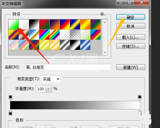This screenshot has height=128, width=160.
Task: Choose the gray neutral density checkered preset
Action: (x=75, y=34)
